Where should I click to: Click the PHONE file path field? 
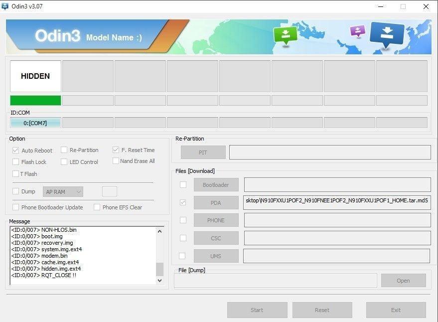337,220
